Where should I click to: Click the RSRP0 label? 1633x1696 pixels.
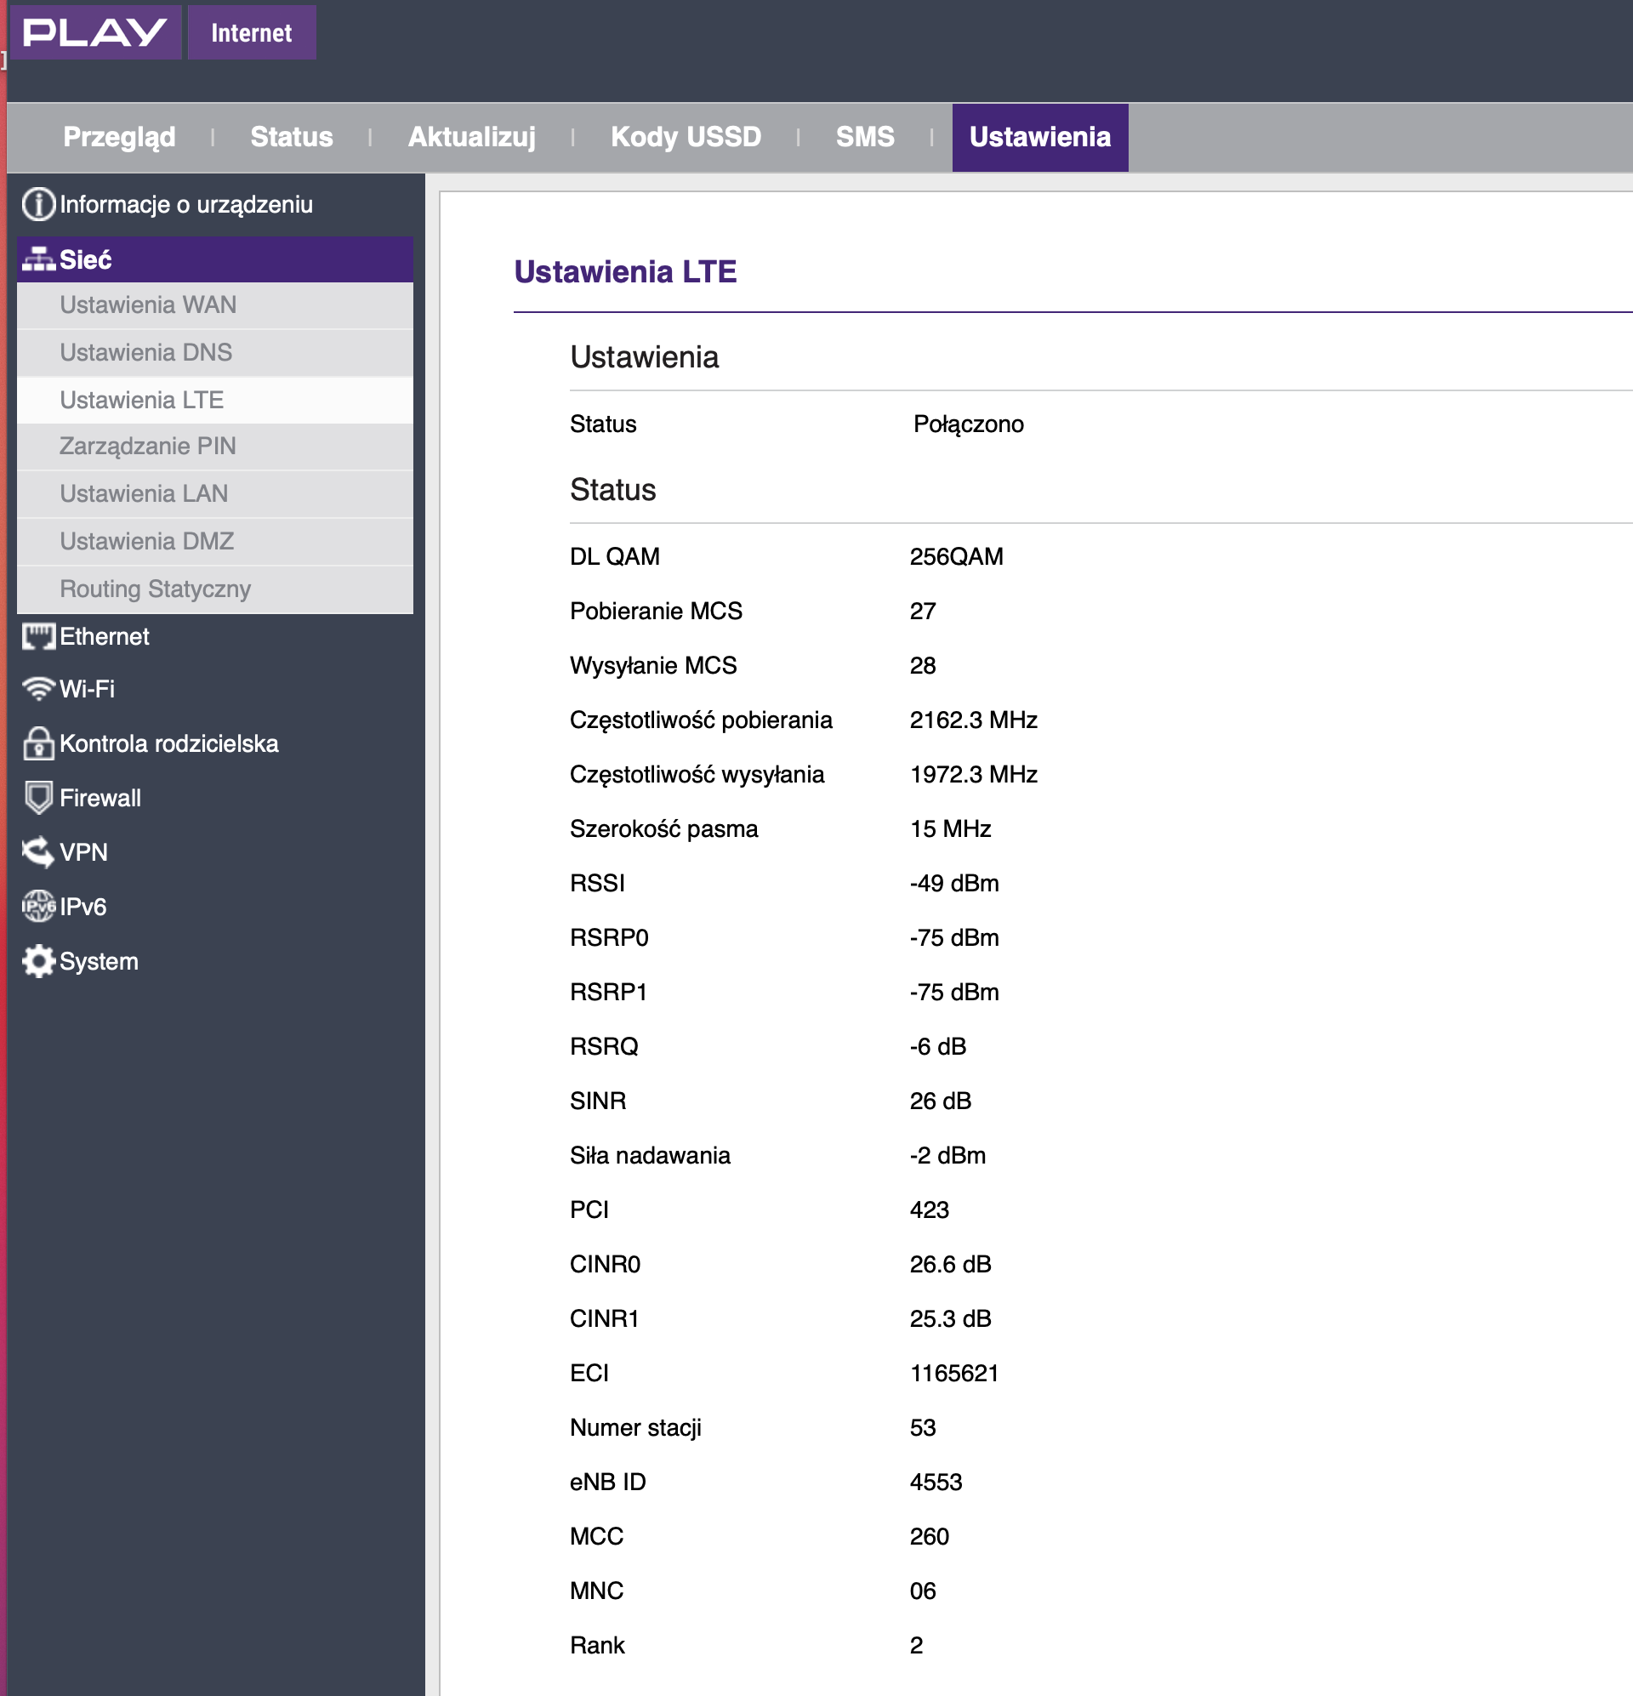pos(609,938)
